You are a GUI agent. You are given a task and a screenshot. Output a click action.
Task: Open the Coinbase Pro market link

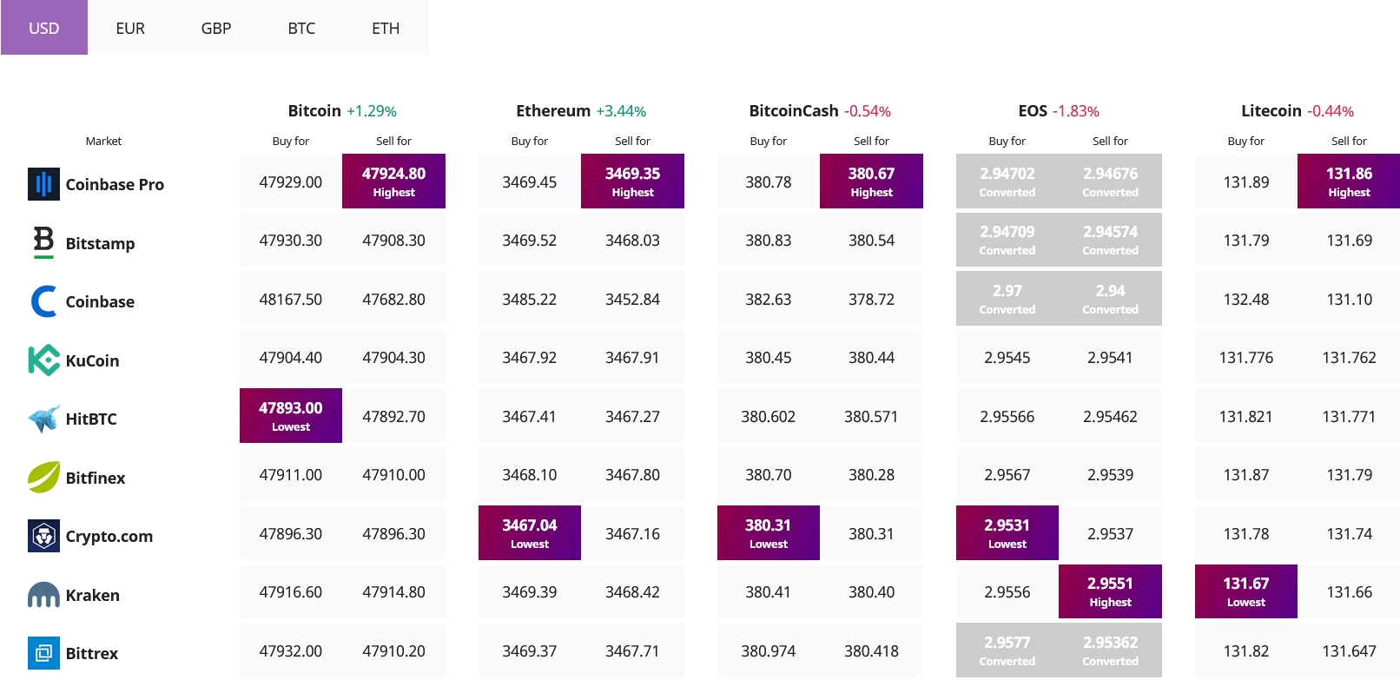[115, 184]
